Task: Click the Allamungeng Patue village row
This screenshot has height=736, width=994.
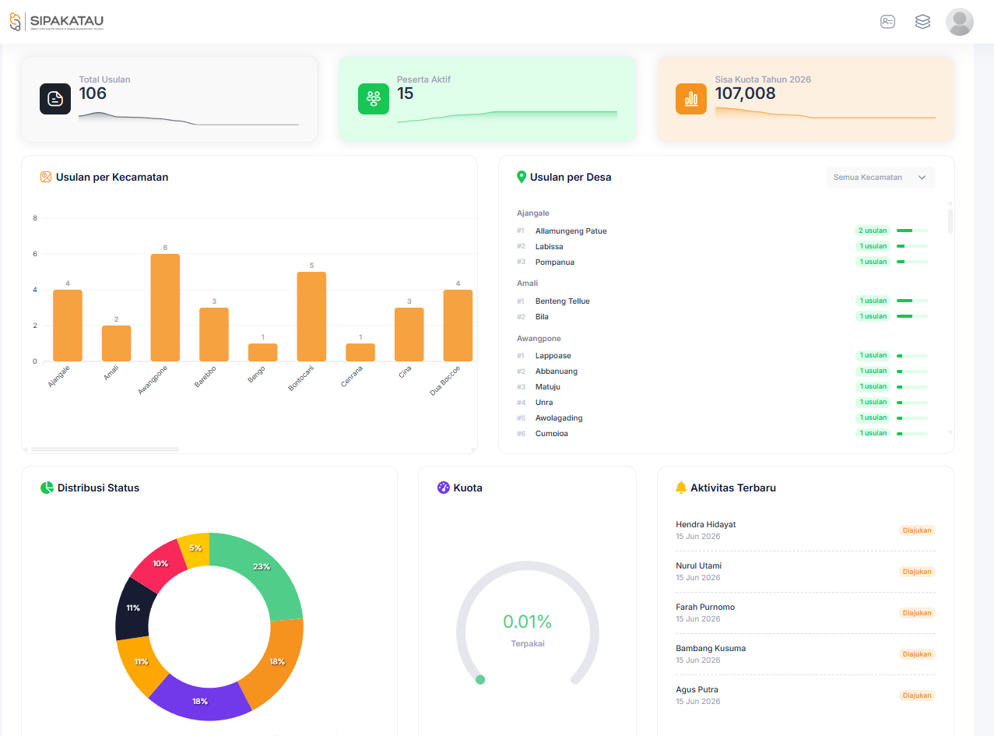Action: [x=722, y=231]
